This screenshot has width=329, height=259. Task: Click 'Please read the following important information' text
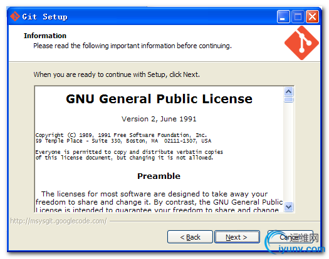tap(132, 46)
